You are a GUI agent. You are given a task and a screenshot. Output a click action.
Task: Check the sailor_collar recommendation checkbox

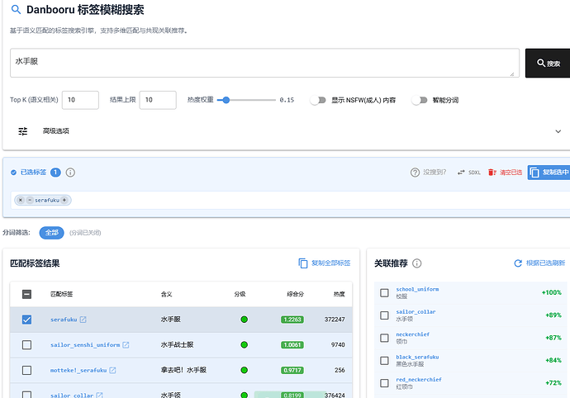(x=384, y=315)
